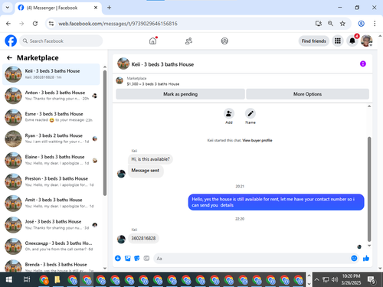Click the taskbar clock

point(351,279)
